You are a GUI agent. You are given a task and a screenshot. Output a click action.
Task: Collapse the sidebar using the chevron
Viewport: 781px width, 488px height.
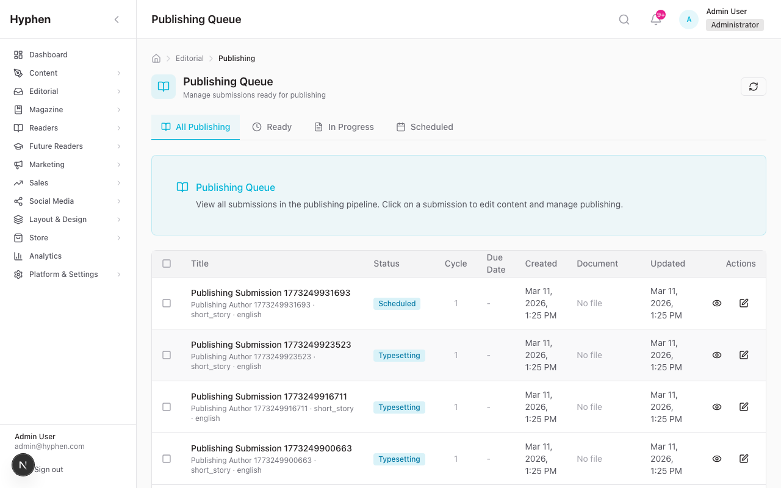click(x=117, y=19)
